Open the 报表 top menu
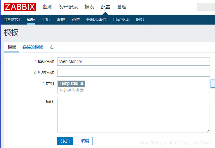Screen dimensions: 215x148 point(89,7)
